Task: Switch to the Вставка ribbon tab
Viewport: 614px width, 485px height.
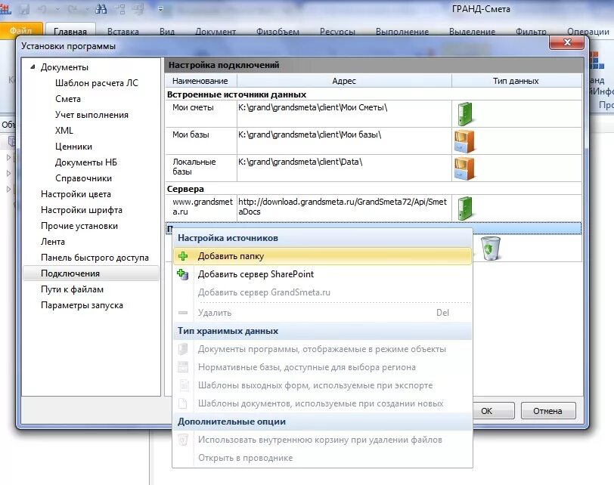Action: [x=123, y=31]
